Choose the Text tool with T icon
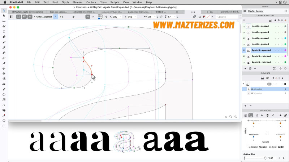The image size is (289, 162). pos(4,32)
